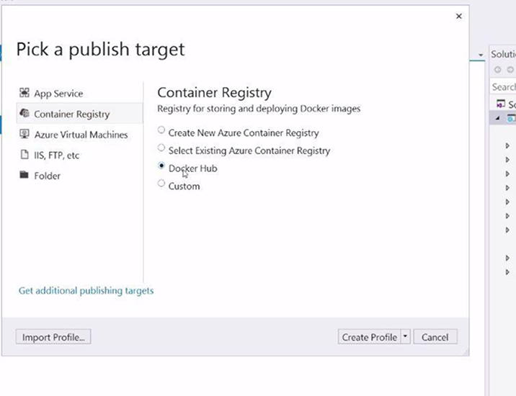Close the Pick a publish target dialog

tap(458, 17)
